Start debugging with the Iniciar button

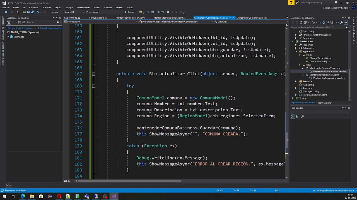coord(130,12)
